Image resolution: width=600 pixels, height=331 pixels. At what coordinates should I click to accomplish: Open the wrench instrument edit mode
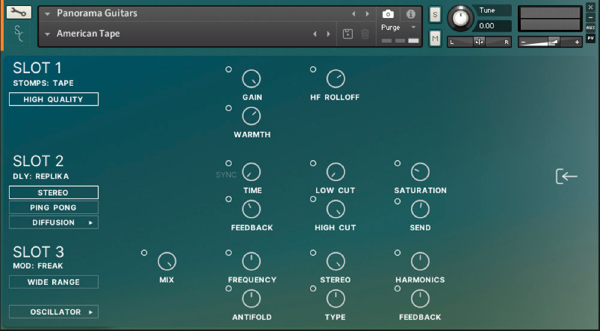[x=19, y=12]
